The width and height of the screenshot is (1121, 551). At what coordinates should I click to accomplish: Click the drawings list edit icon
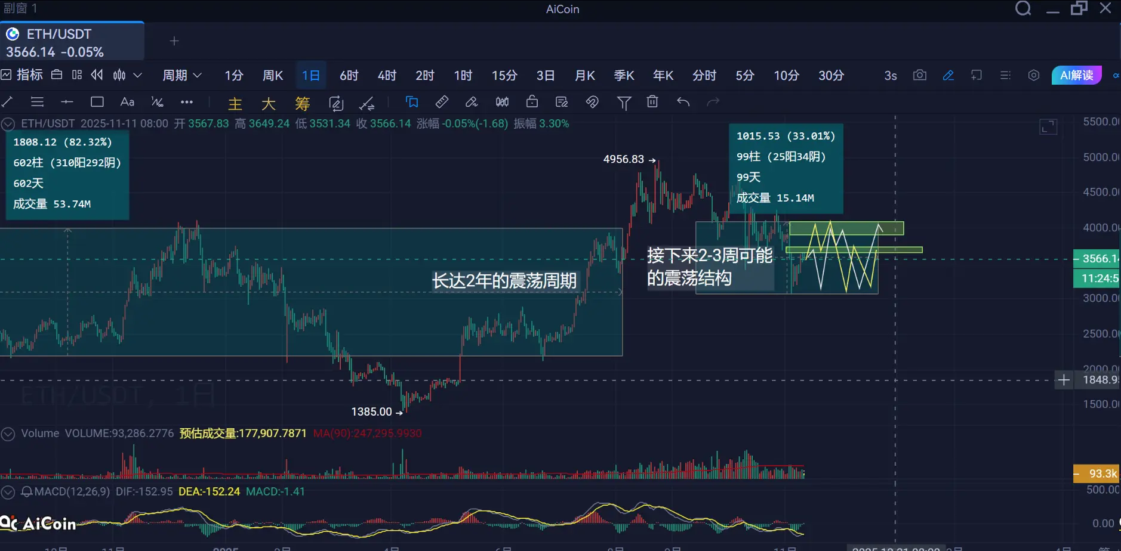[562, 102]
